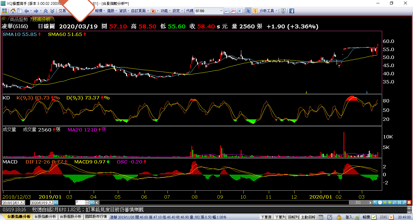Click the yellow minus zoom-out icon
Image resolution: width=413 pixels, height=220 pixels.
[x=385, y=202]
